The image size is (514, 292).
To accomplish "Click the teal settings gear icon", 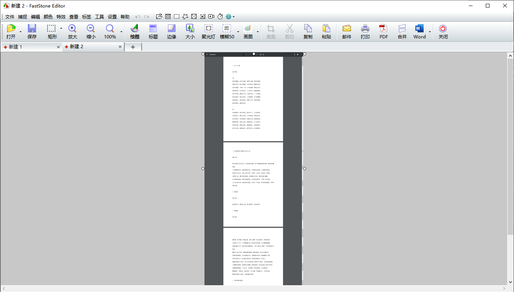I will tap(229, 17).
